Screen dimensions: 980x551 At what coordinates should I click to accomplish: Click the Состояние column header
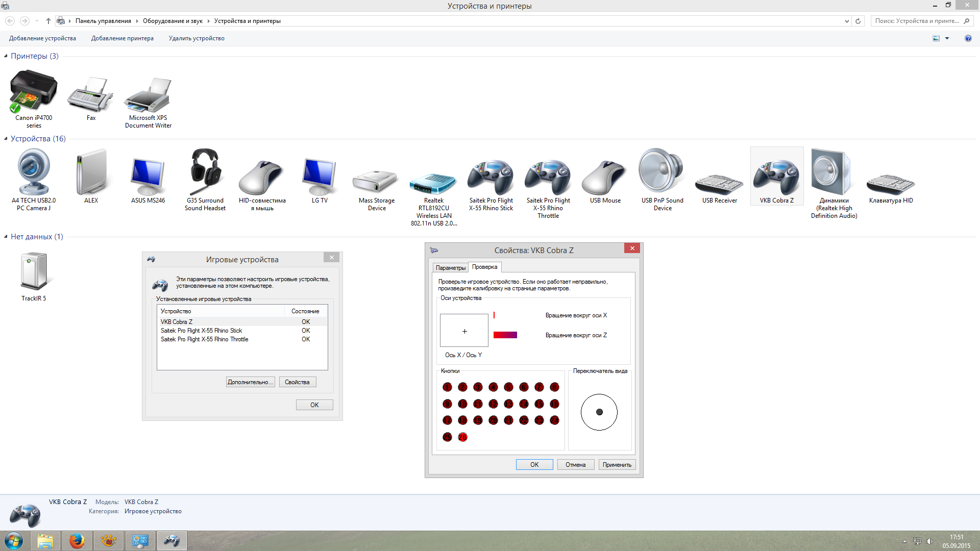pyautogui.click(x=305, y=311)
